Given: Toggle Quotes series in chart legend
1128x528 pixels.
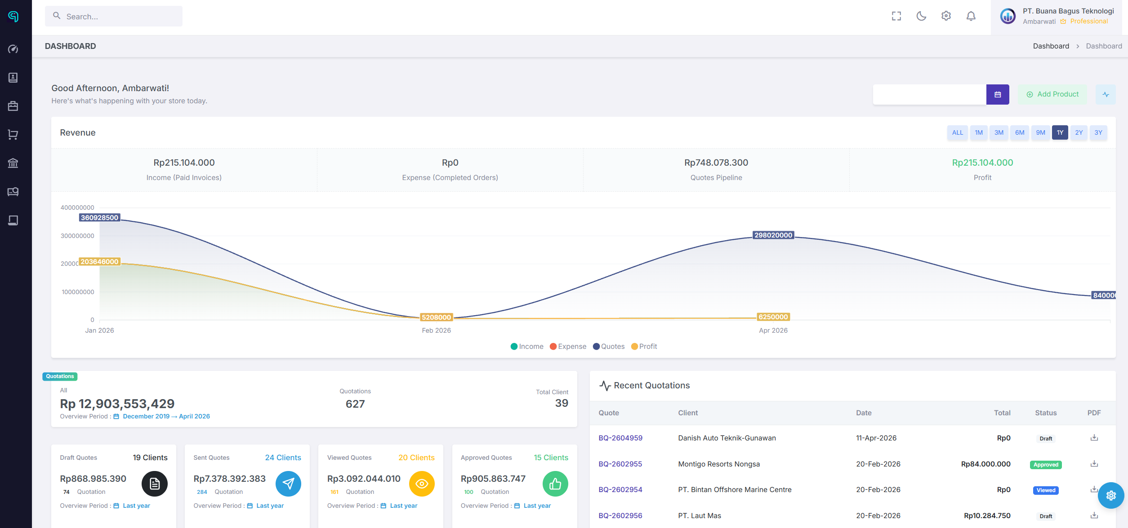Looking at the screenshot, I should tap(609, 346).
